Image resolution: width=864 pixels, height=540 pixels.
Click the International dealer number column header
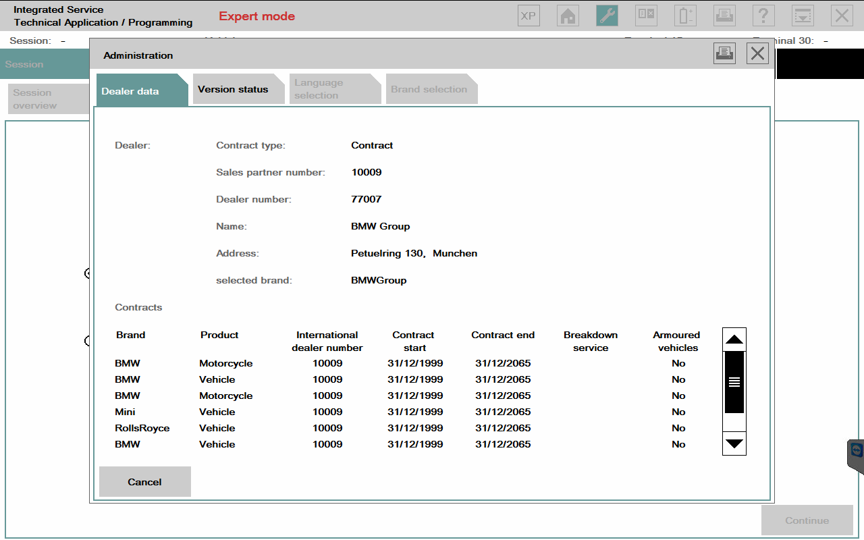[327, 342]
